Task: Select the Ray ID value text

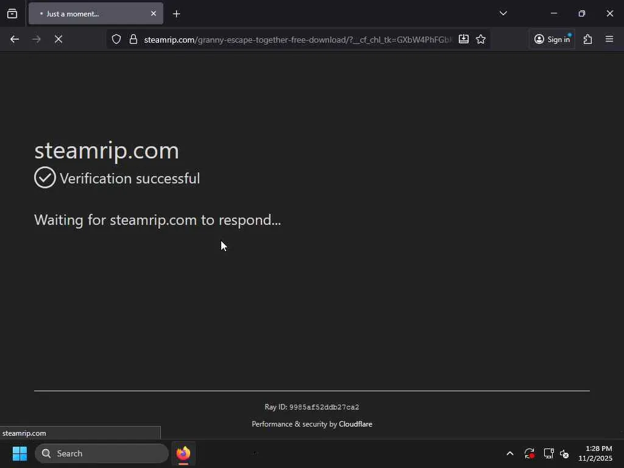Action: pyautogui.click(x=324, y=407)
